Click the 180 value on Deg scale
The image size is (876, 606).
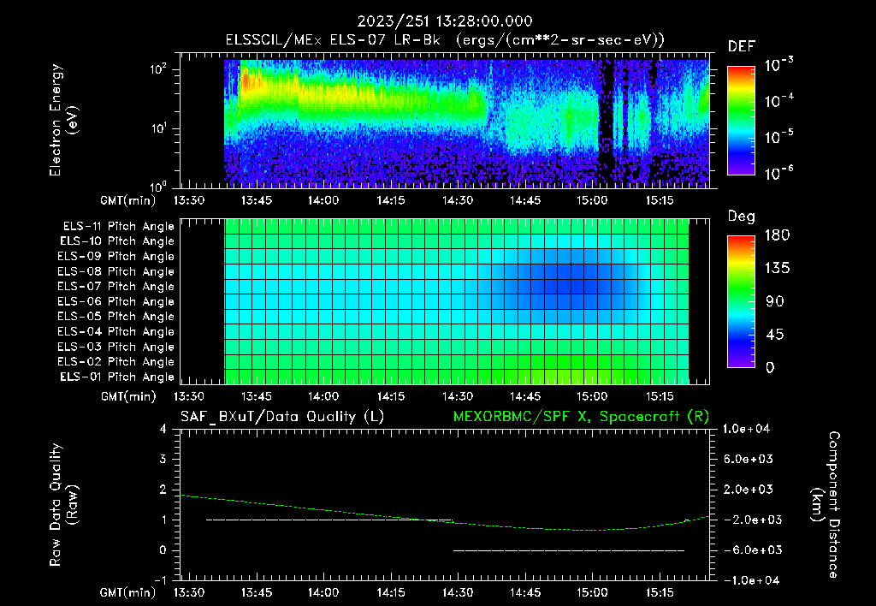(777, 235)
